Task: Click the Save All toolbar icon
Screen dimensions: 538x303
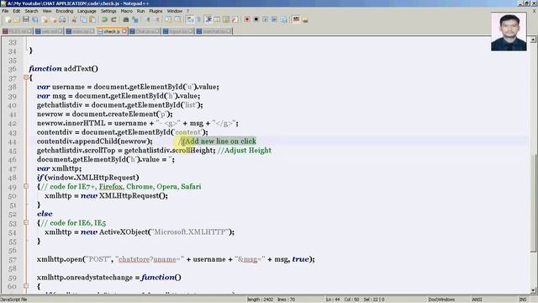Action: click(x=35, y=20)
